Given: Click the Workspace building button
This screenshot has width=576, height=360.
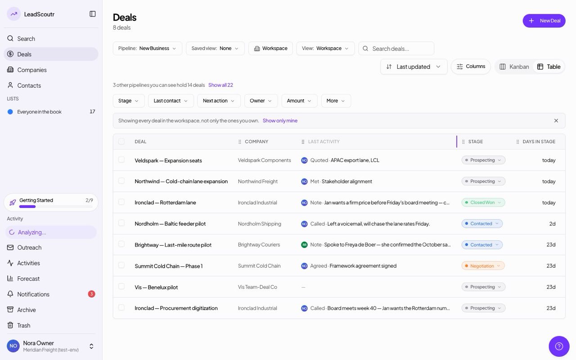Looking at the screenshot, I should (270, 49).
